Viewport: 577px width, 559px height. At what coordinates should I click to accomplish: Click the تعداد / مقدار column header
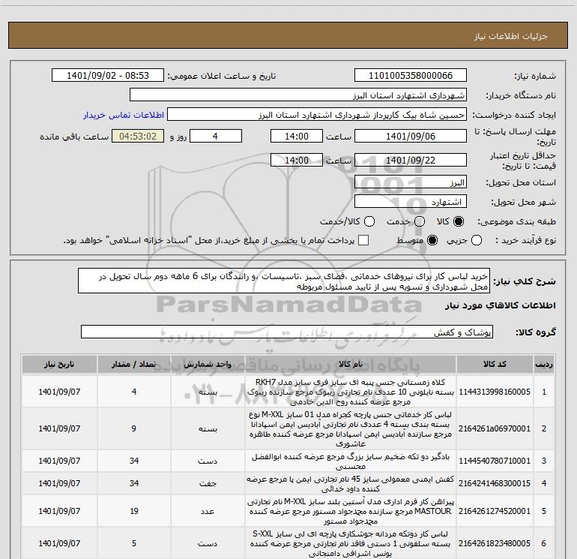click(x=134, y=365)
